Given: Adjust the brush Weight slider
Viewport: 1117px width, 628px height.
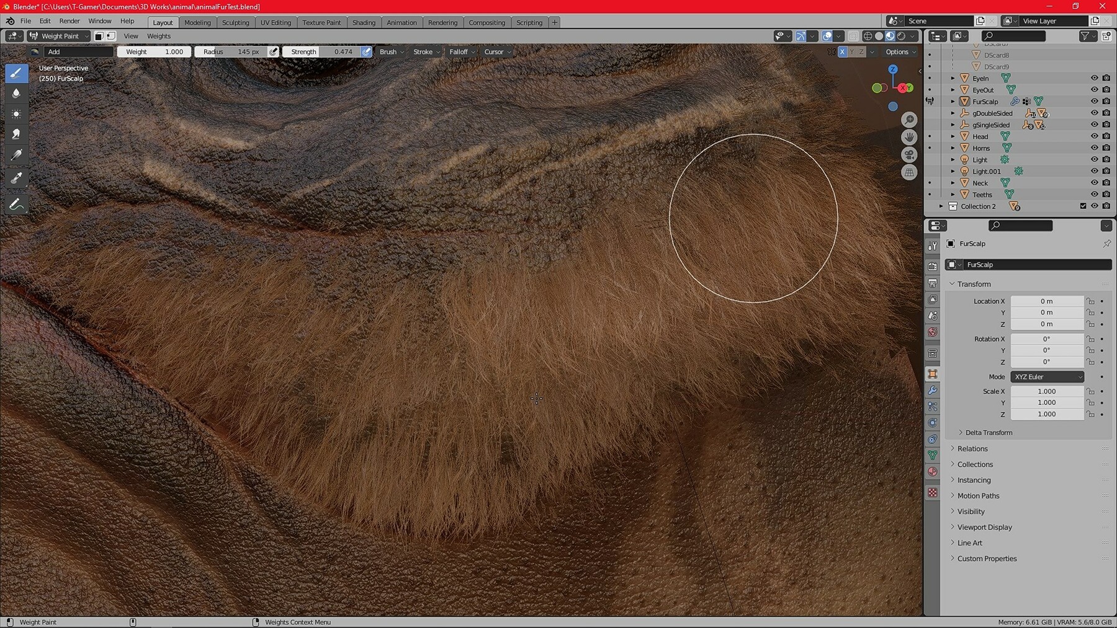Looking at the screenshot, I should [x=154, y=52].
